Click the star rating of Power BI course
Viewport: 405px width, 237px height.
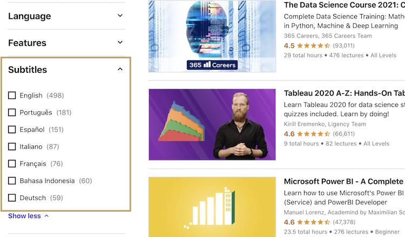(313, 222)
